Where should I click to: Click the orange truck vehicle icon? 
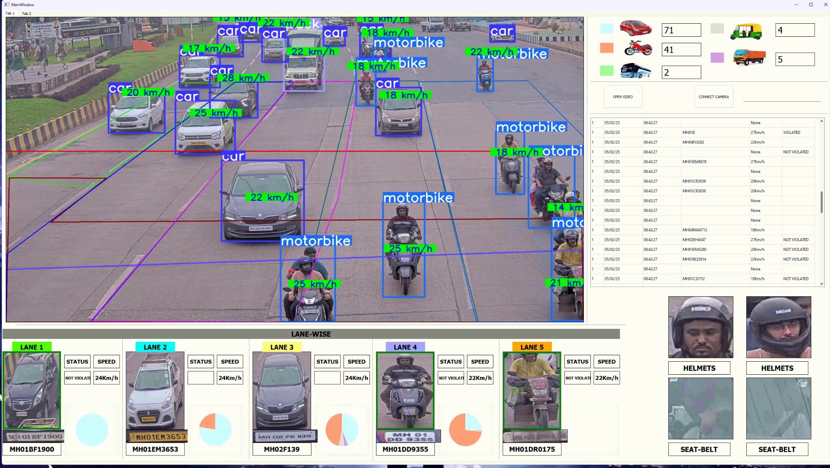click(749, 57)
